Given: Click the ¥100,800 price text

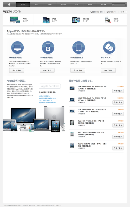Looking at the screenshot, I should (x=120, y=87).
